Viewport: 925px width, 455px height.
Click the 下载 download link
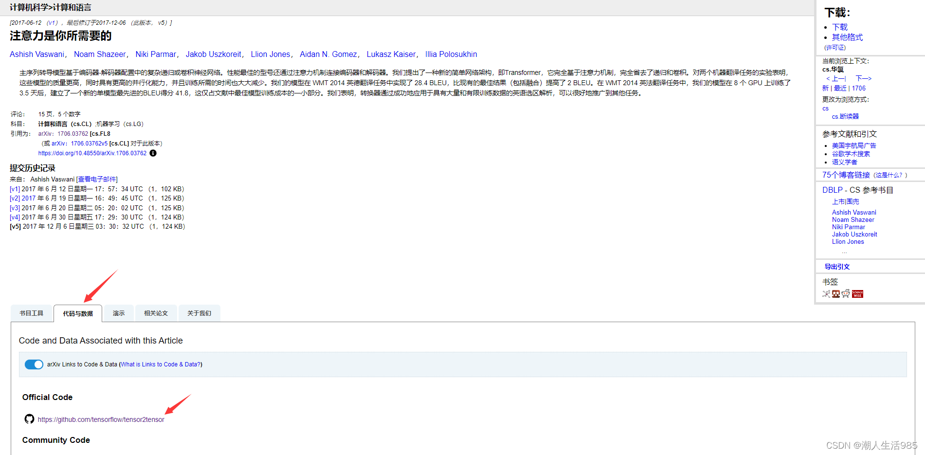(x=840, y=27)
